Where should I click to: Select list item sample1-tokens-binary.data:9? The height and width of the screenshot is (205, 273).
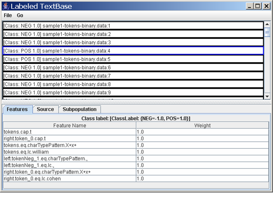(133, 93)
